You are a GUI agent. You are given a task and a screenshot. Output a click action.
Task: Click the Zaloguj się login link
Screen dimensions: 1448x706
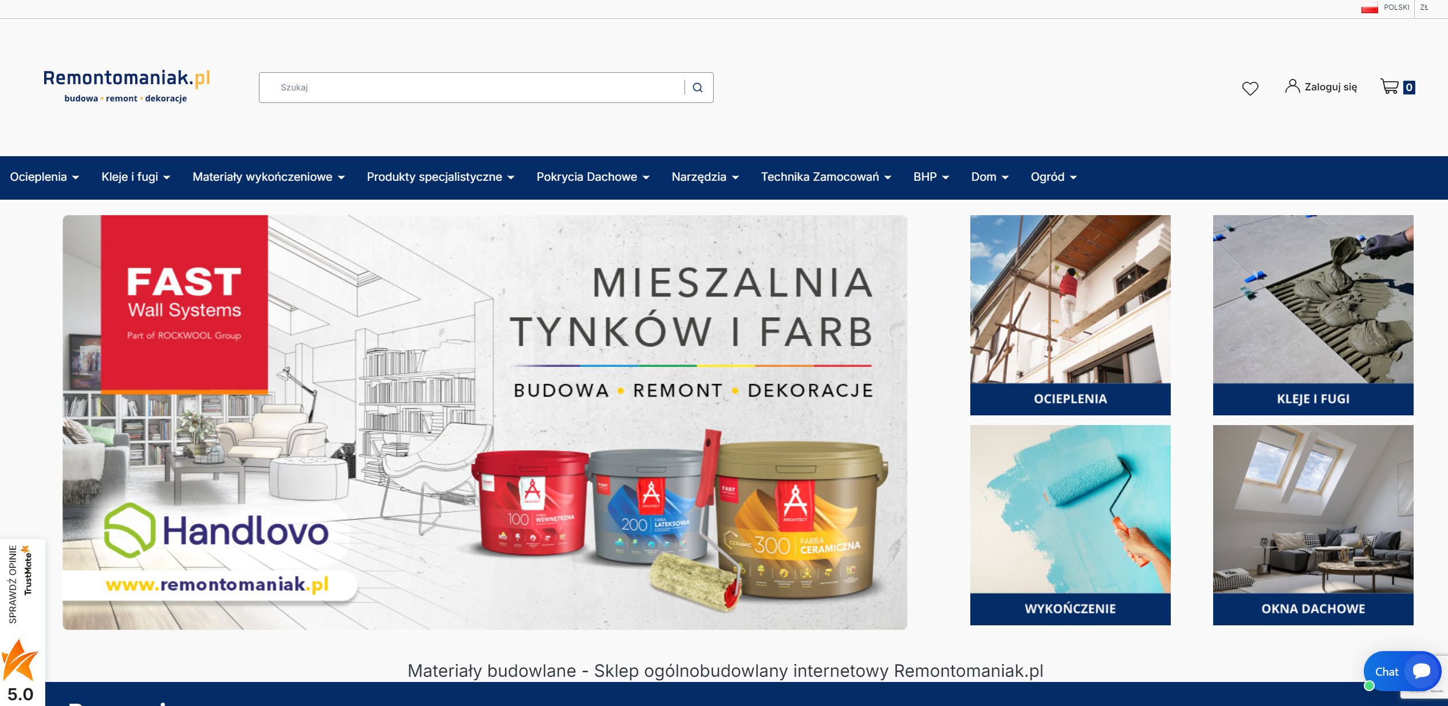pyautogui.click(x=1330, y=86)
